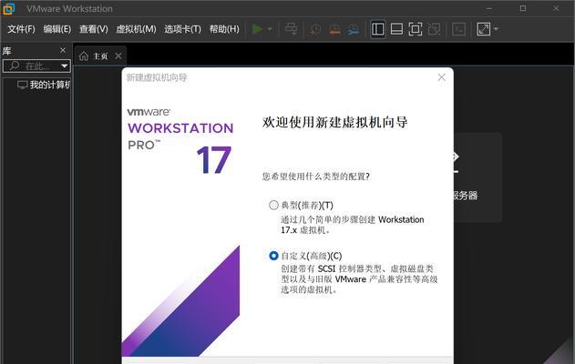The image size is (575, 364).
Task: Take a snapshot with the clock-plus icon
Action: coord(314,29)
